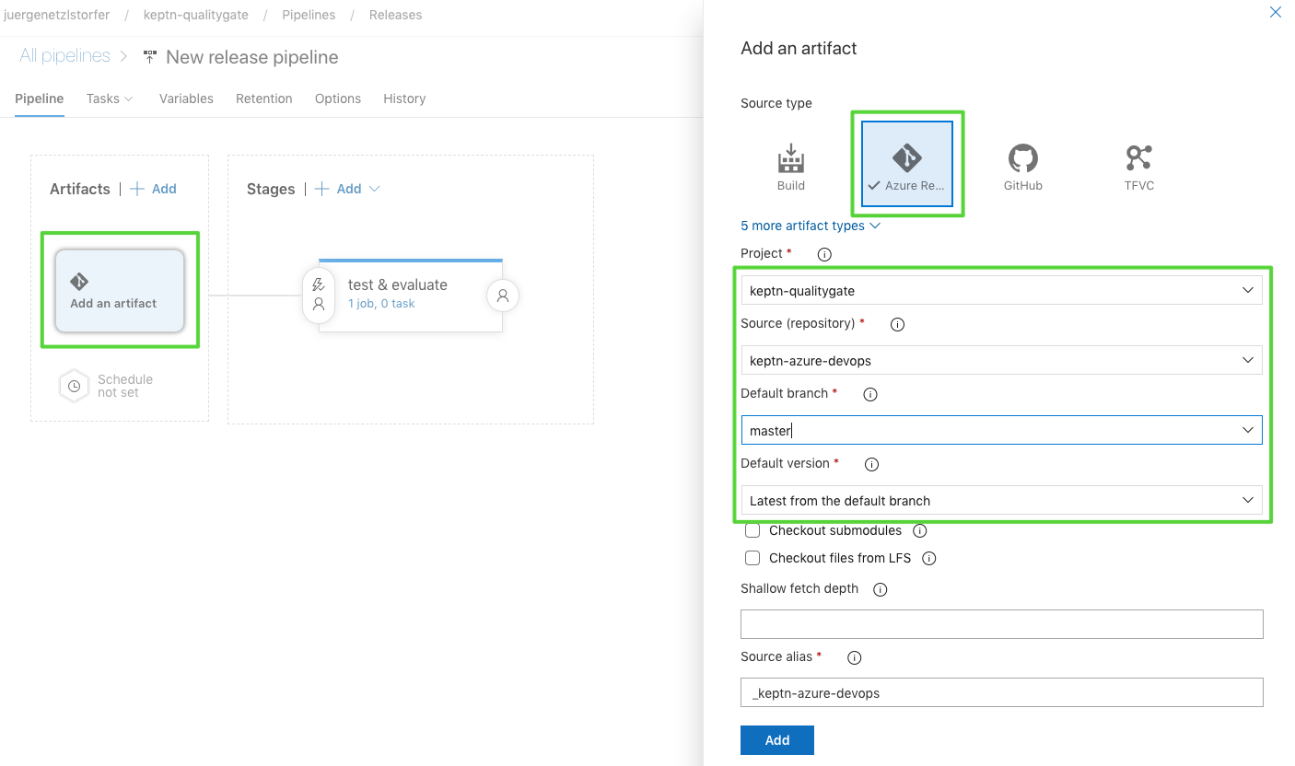
Task: Open the 1 job, 0 task link
Action: tap(381, 304)
